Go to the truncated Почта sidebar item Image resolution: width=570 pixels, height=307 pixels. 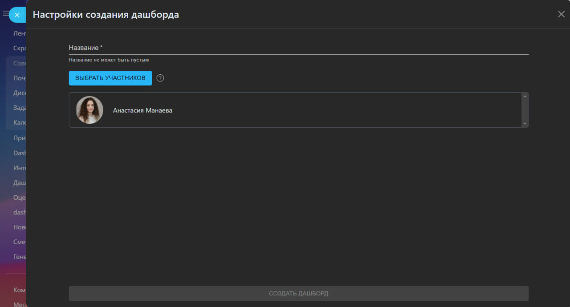[x=20, y=78]
